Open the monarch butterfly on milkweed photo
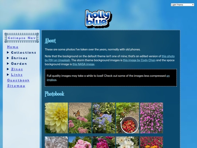The image size is (197, 148). (x=80, y=118)
